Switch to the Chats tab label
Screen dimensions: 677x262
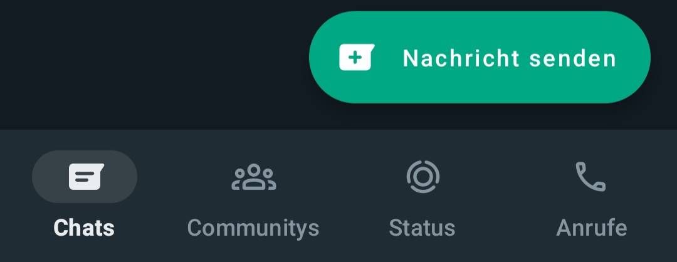84,228
